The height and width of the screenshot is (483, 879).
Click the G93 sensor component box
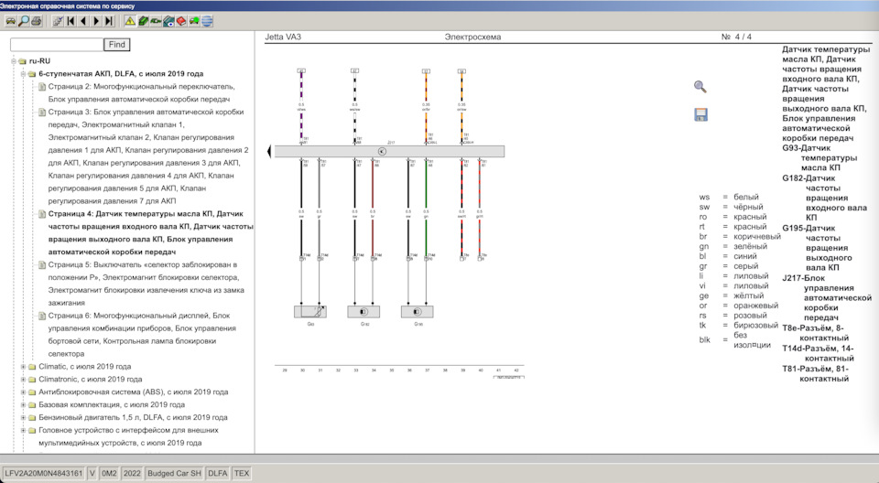click(310, 312)
